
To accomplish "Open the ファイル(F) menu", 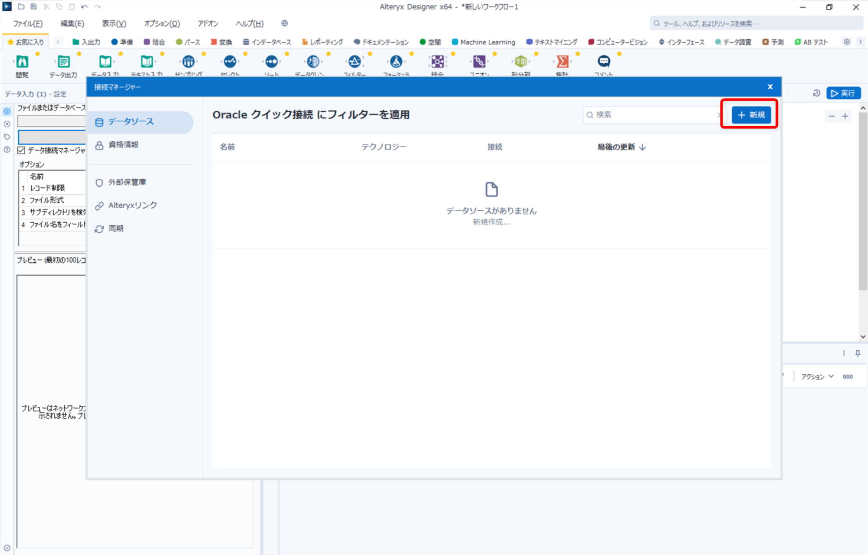I will point(28,23).
